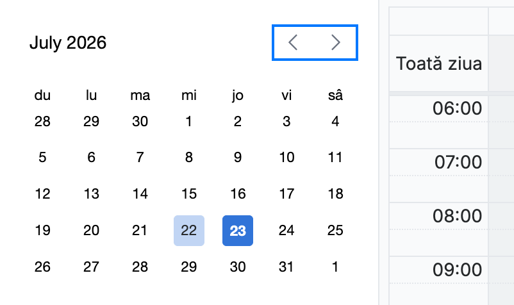
Task: Select light-blue date 22
Action: 189,231
